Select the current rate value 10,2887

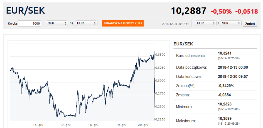[x=188, y=11]
